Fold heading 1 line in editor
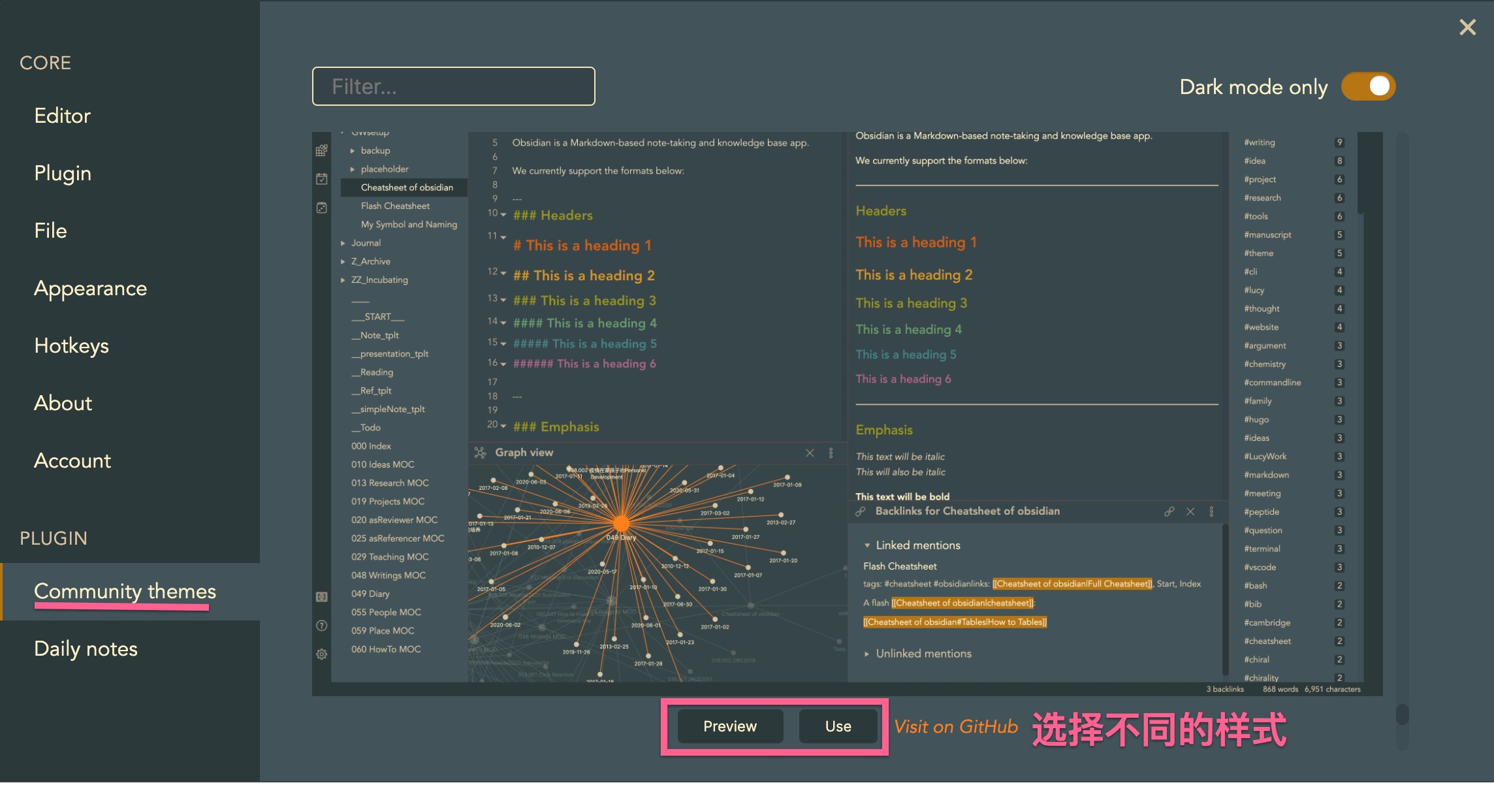The width and height of the screenshot is (1494, 787). 503,237
